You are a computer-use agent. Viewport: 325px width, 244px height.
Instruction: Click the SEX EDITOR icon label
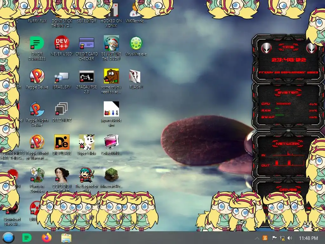tap(86, 21)
